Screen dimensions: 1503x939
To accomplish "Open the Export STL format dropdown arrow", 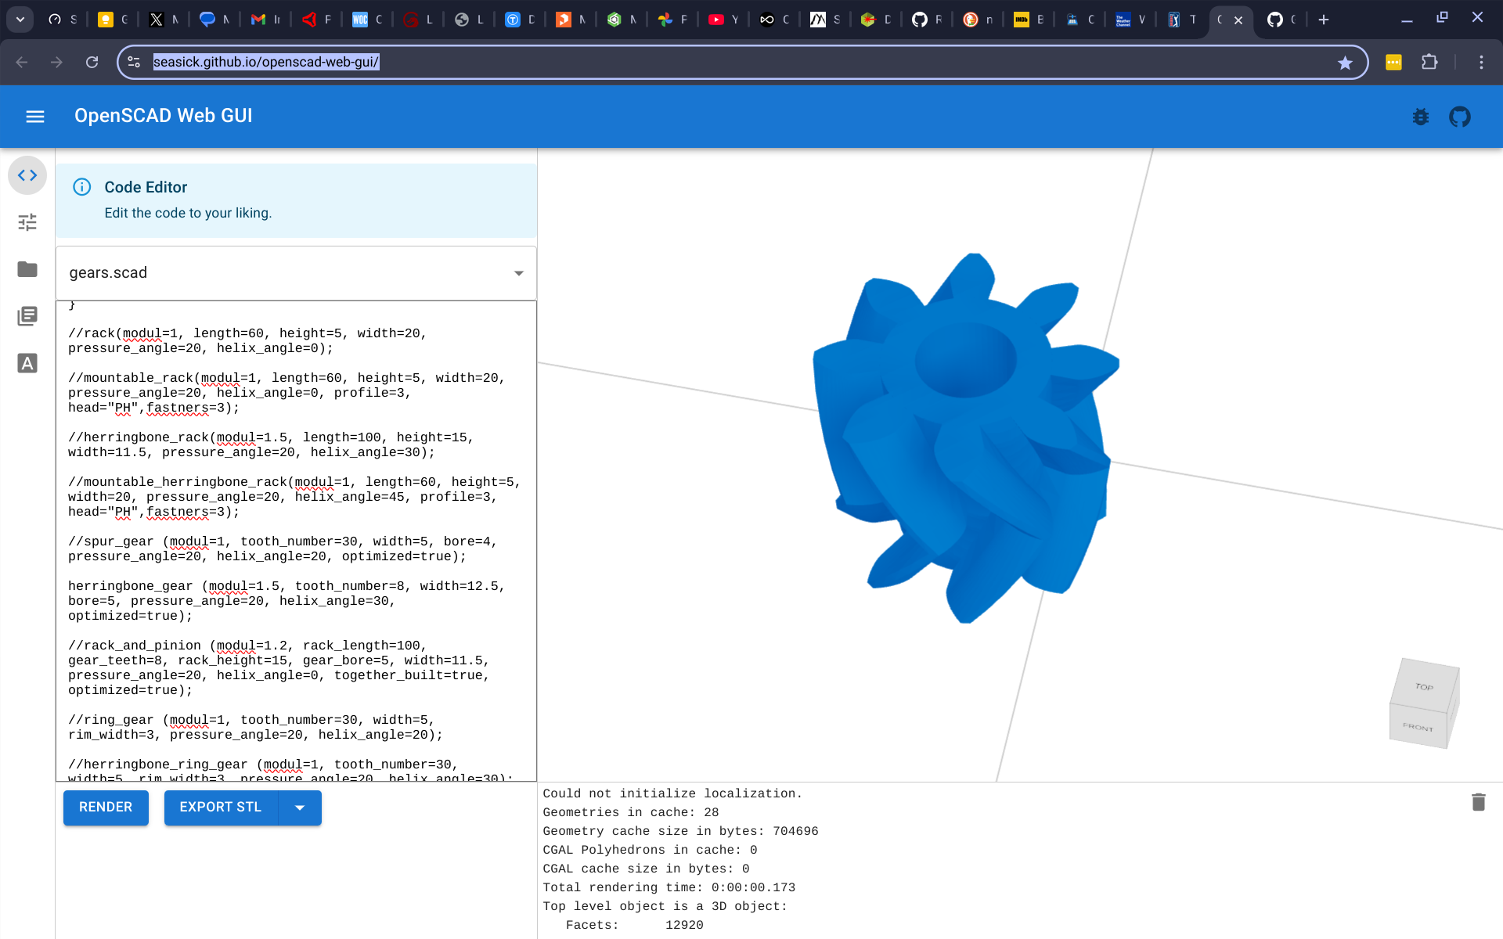I will pos(300,808).
